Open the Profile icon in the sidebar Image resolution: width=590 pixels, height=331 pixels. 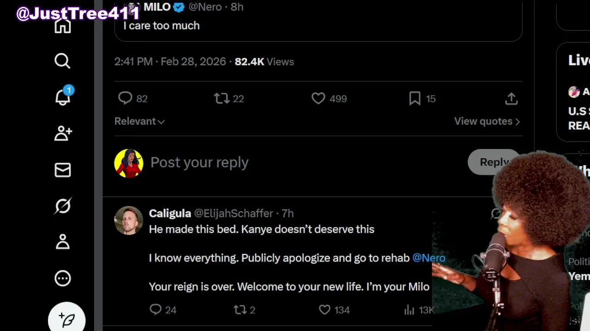click(x=63, y=242)
